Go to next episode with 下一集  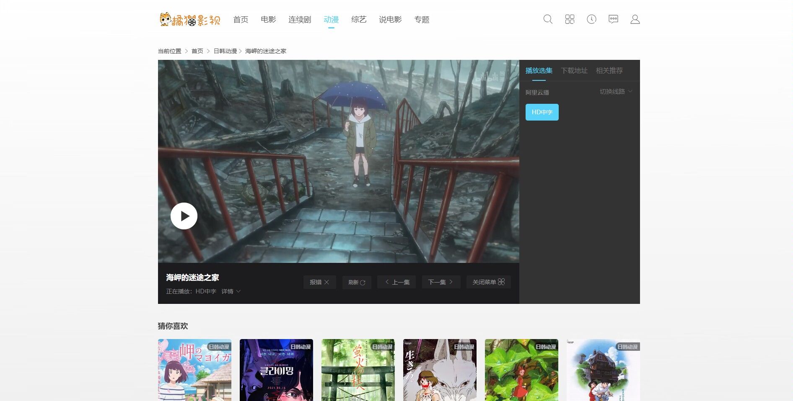tap(441, 282)
